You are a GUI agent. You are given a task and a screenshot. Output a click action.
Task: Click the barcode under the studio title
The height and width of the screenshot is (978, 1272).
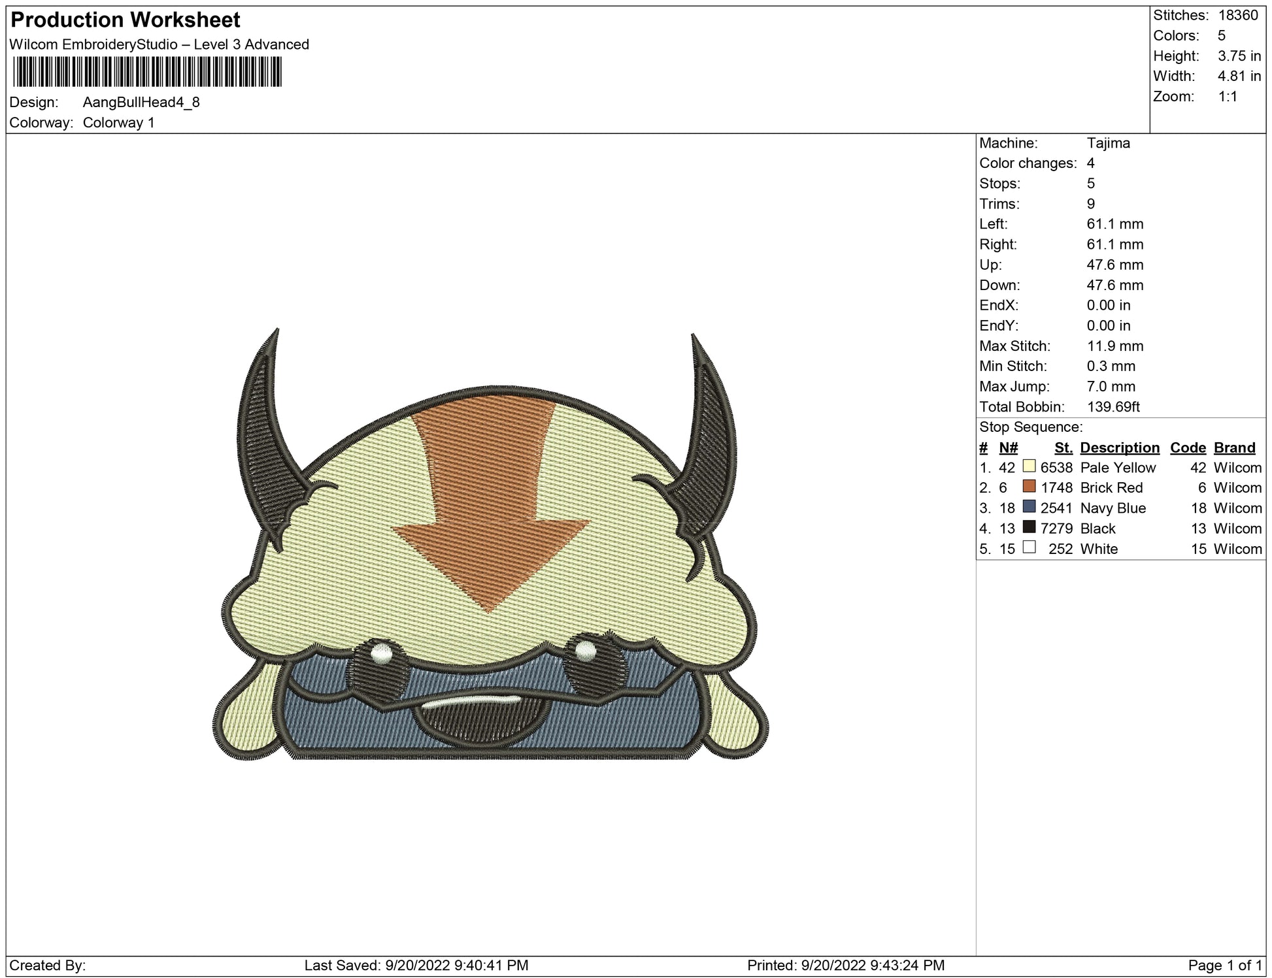tap(147, 72)
